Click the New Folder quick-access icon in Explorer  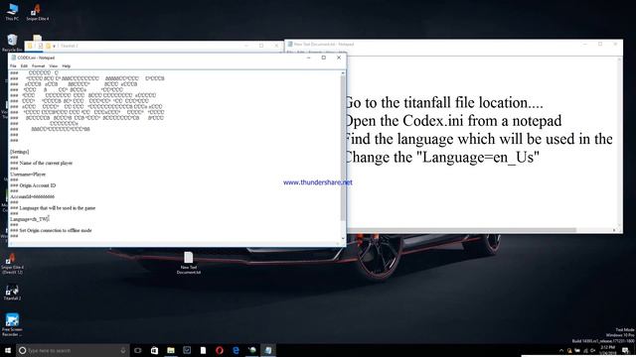[48, 46]
